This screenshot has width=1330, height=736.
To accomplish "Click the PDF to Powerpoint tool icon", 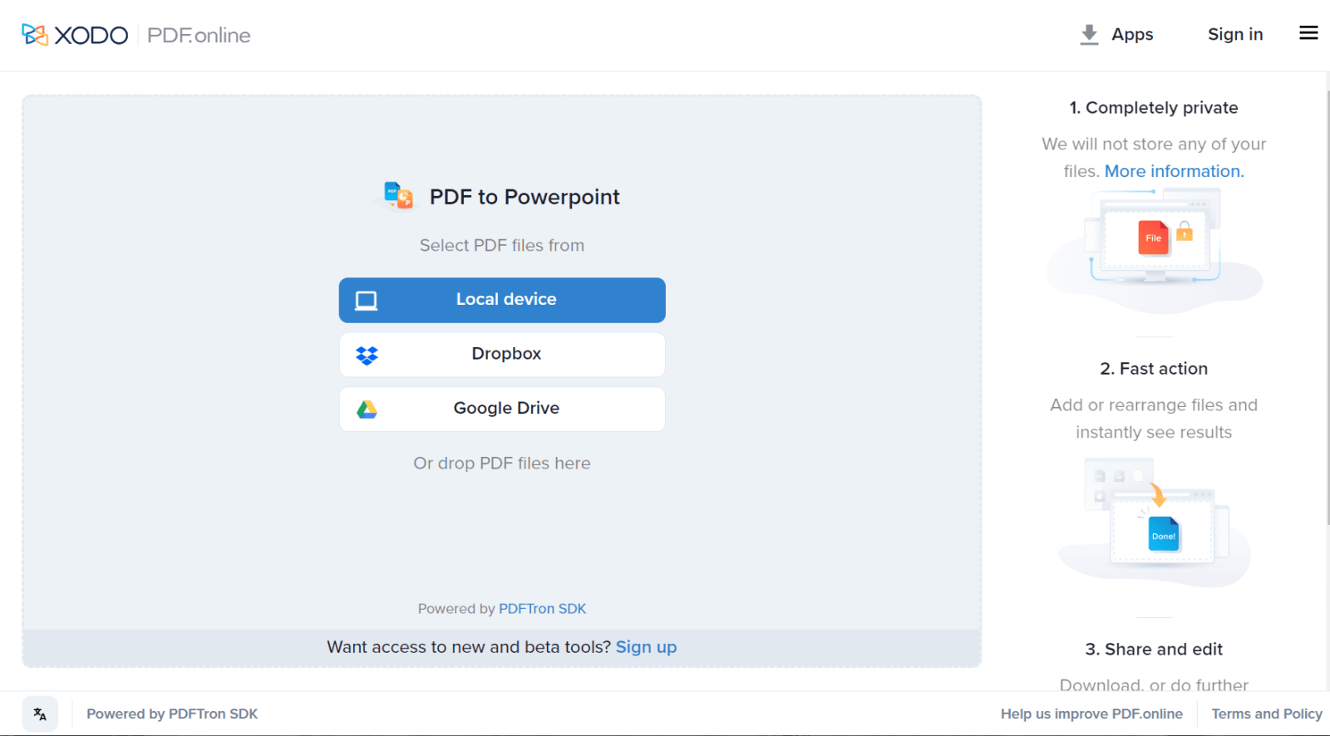I will point(398,195).
